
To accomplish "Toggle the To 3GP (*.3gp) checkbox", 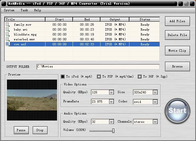I will click(140, 77).
